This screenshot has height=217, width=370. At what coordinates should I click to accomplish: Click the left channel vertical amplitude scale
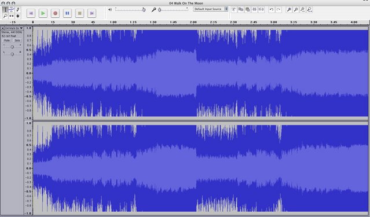coord(28,73)
